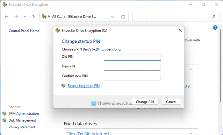Click the search magnifier icon

pyautogui.click(x=214, y=17)
